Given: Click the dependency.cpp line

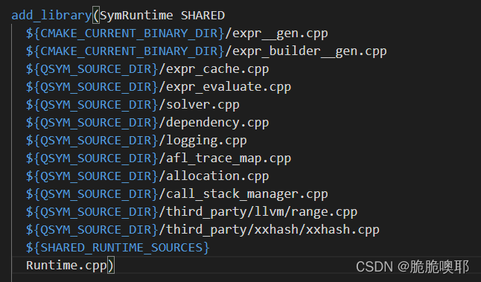Looking at the screenshot, I should 147,122.
